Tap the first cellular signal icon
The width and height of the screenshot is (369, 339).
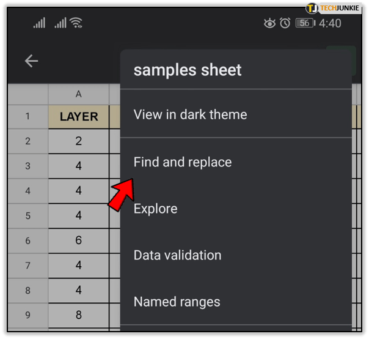click(x=40, y=23)
